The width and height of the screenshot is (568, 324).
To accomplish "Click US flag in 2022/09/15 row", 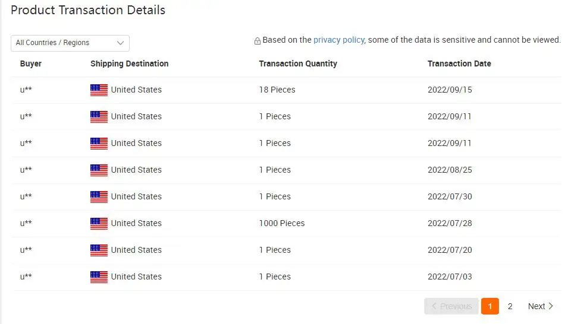I will 99,90.
